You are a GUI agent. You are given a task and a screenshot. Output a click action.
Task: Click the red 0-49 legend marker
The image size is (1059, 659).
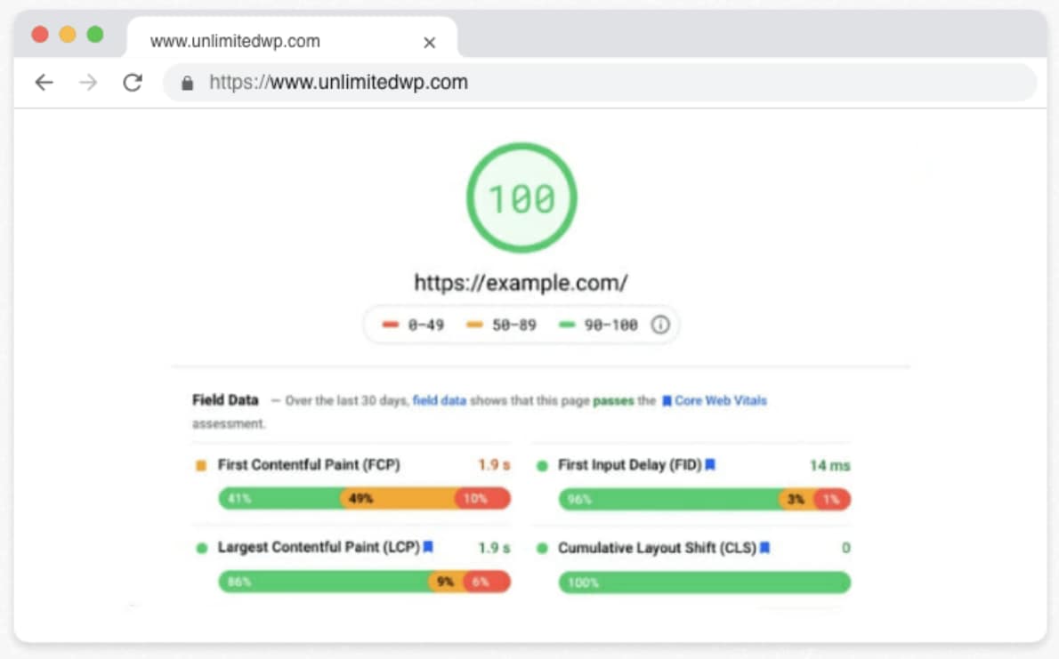(391, 325)
